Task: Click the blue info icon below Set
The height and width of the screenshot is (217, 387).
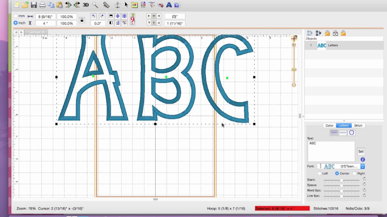Action: pyautogui.click(x=363, y=159)
